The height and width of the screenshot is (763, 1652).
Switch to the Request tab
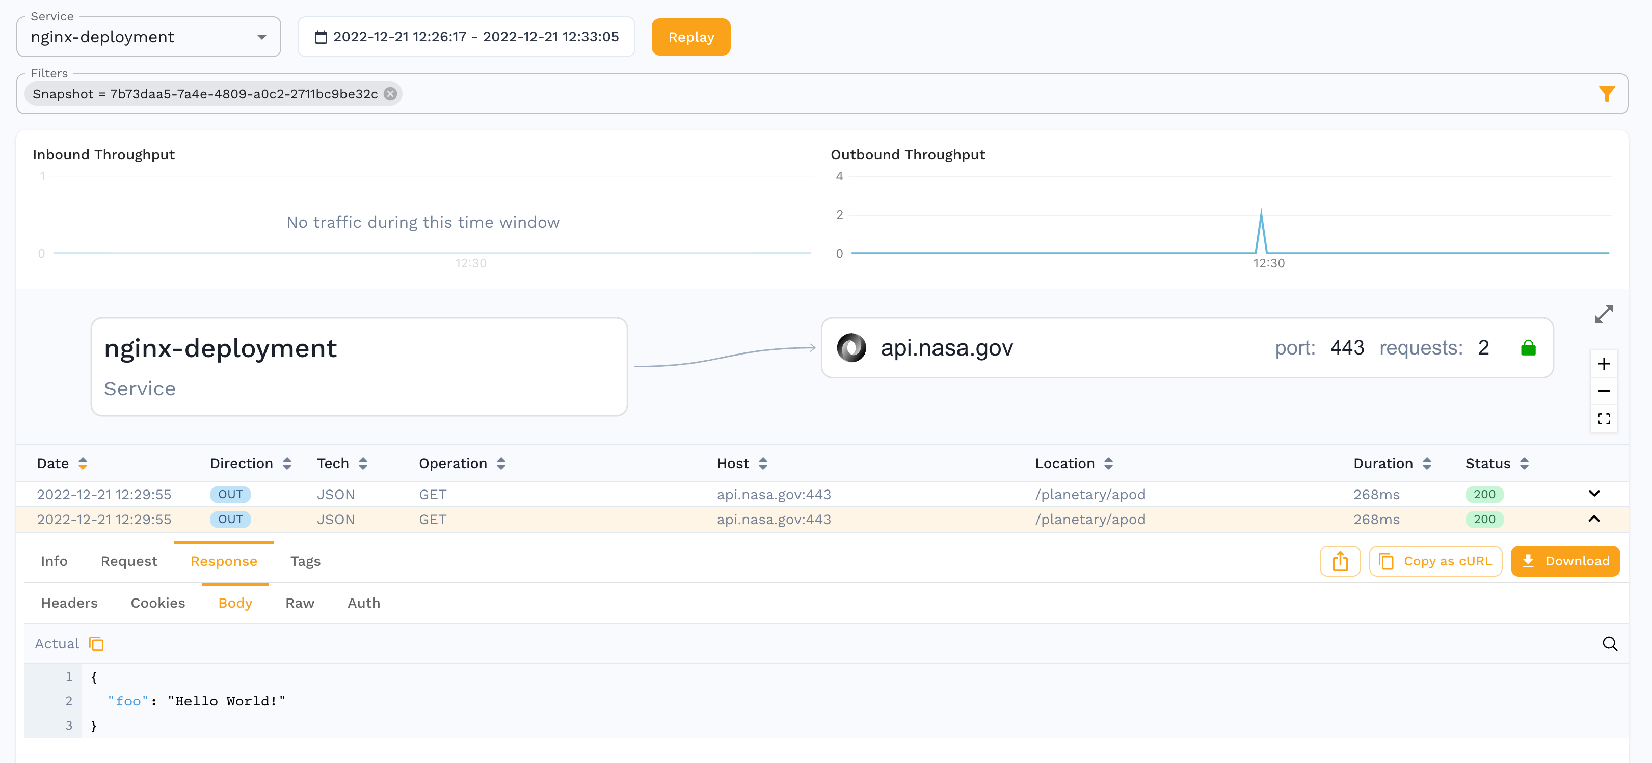(x=129, y=561)
